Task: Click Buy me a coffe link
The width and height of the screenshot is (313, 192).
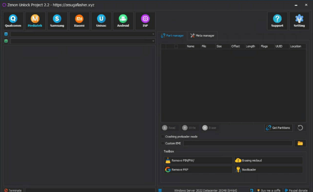Action: pos(269,191)
